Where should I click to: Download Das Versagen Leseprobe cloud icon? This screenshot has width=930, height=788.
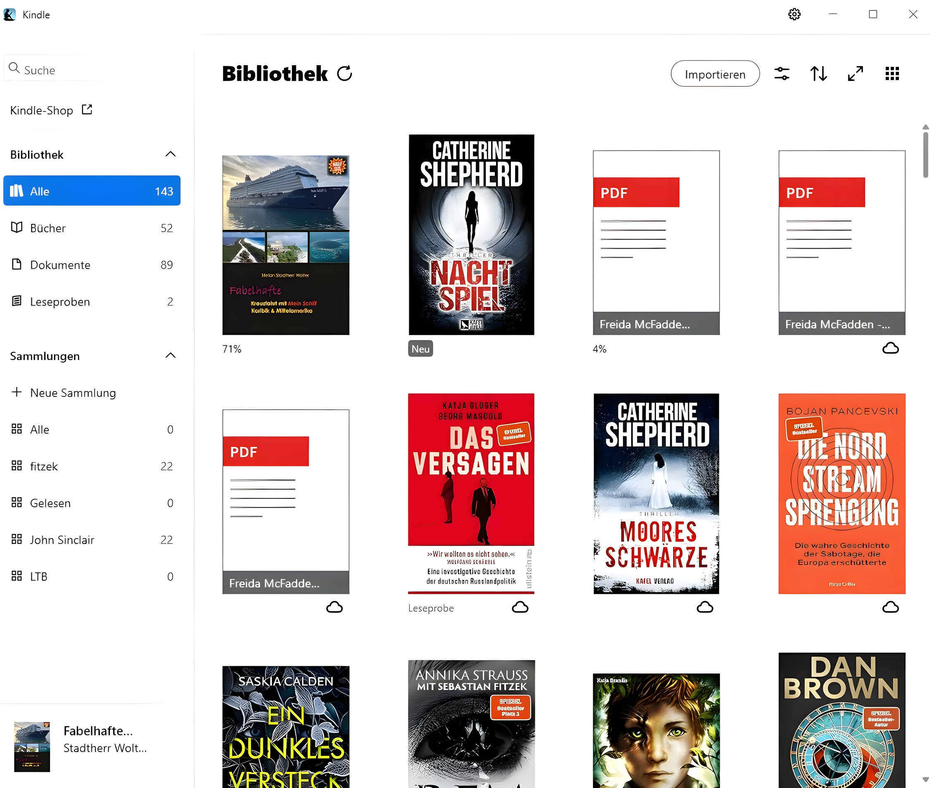520,607
